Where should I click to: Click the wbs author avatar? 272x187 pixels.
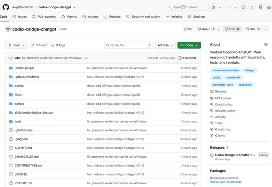click(11, 58)
